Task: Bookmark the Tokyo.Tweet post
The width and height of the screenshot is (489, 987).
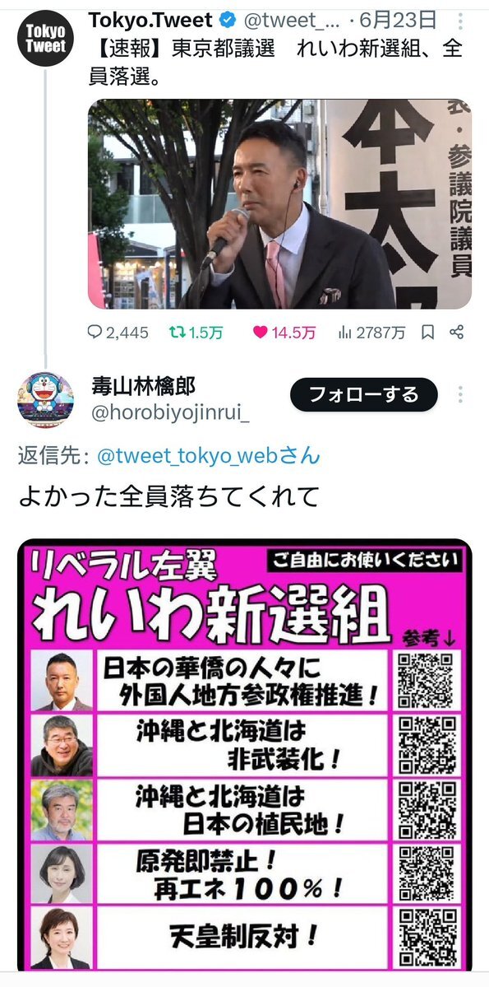Action: (428, 333)
